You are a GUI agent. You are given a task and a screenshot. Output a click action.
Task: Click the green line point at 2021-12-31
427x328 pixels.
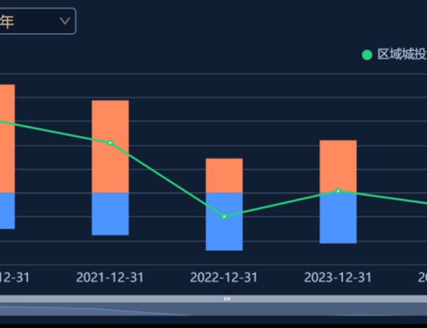click(110, 142)
